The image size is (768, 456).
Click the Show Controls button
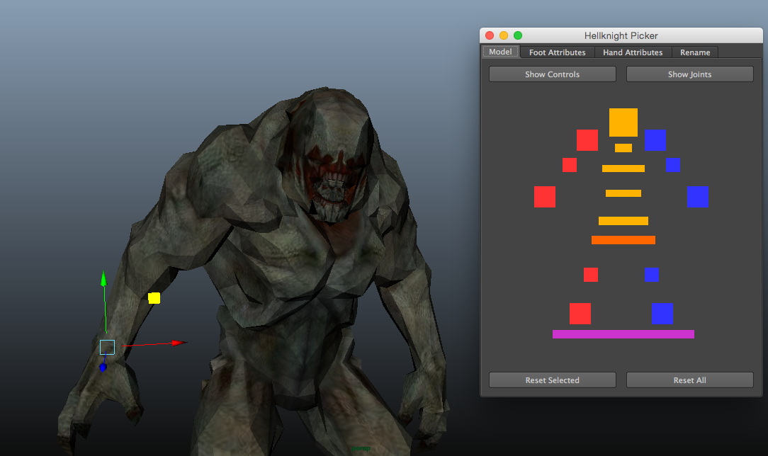(x=552, y=74)
